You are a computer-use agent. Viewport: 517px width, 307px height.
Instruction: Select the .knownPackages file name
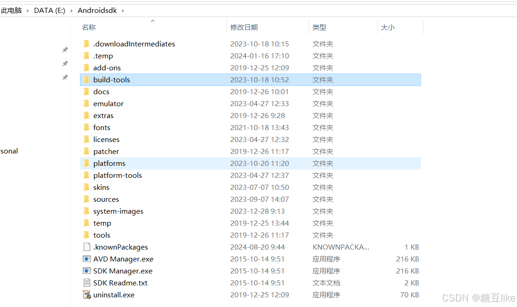[121, 247]
